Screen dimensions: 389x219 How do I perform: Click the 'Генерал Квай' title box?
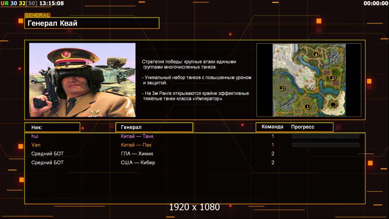tap(92, 23)
